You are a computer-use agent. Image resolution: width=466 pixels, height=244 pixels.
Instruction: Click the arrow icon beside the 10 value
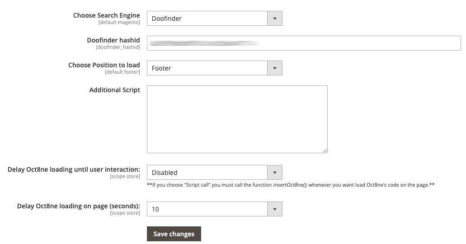pyautogui.click(x=275, y=209)
